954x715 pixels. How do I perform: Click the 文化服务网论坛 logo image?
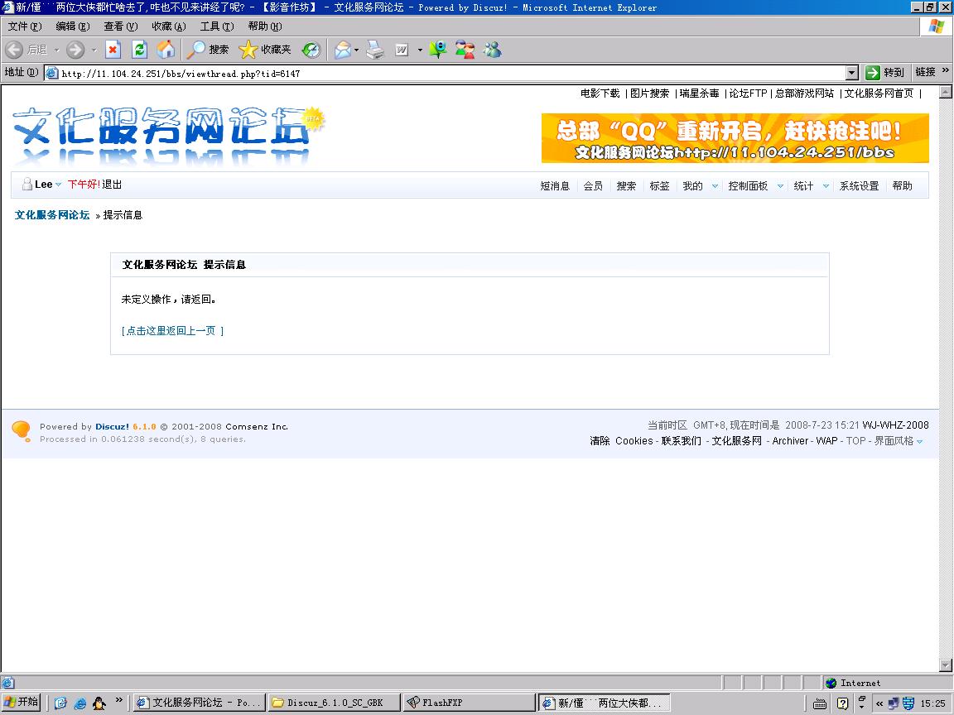click(x=169, y=137)
